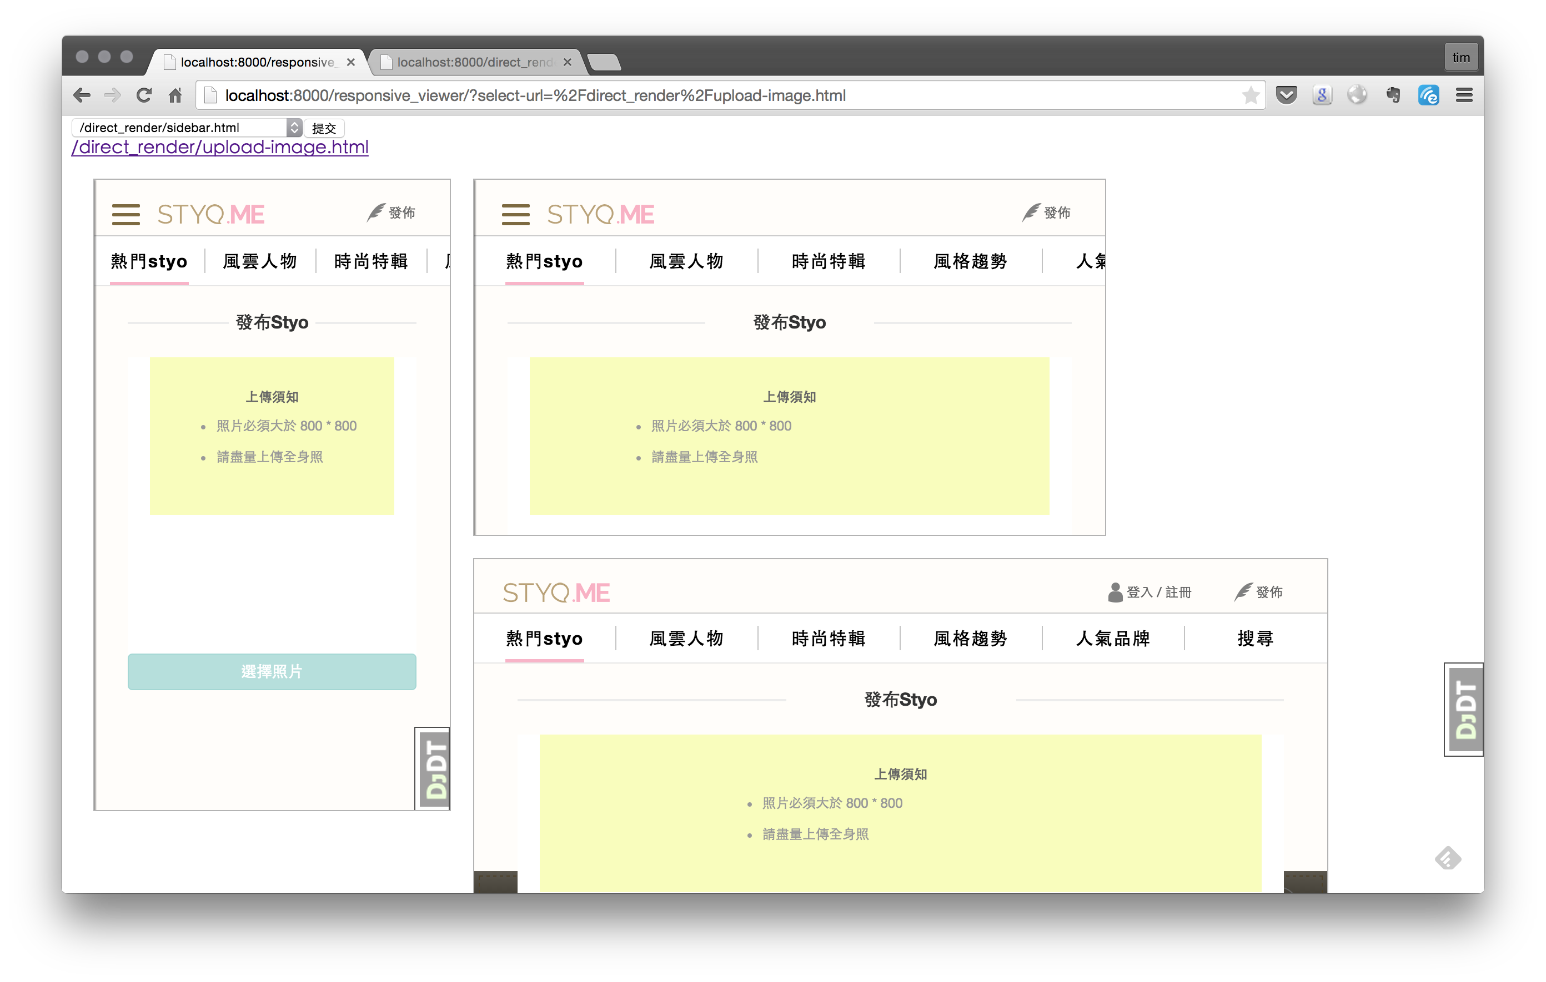Open Chrome's hamburger menu
The width and height of the screenshot is (1546, 982).
pos(1464,95)
